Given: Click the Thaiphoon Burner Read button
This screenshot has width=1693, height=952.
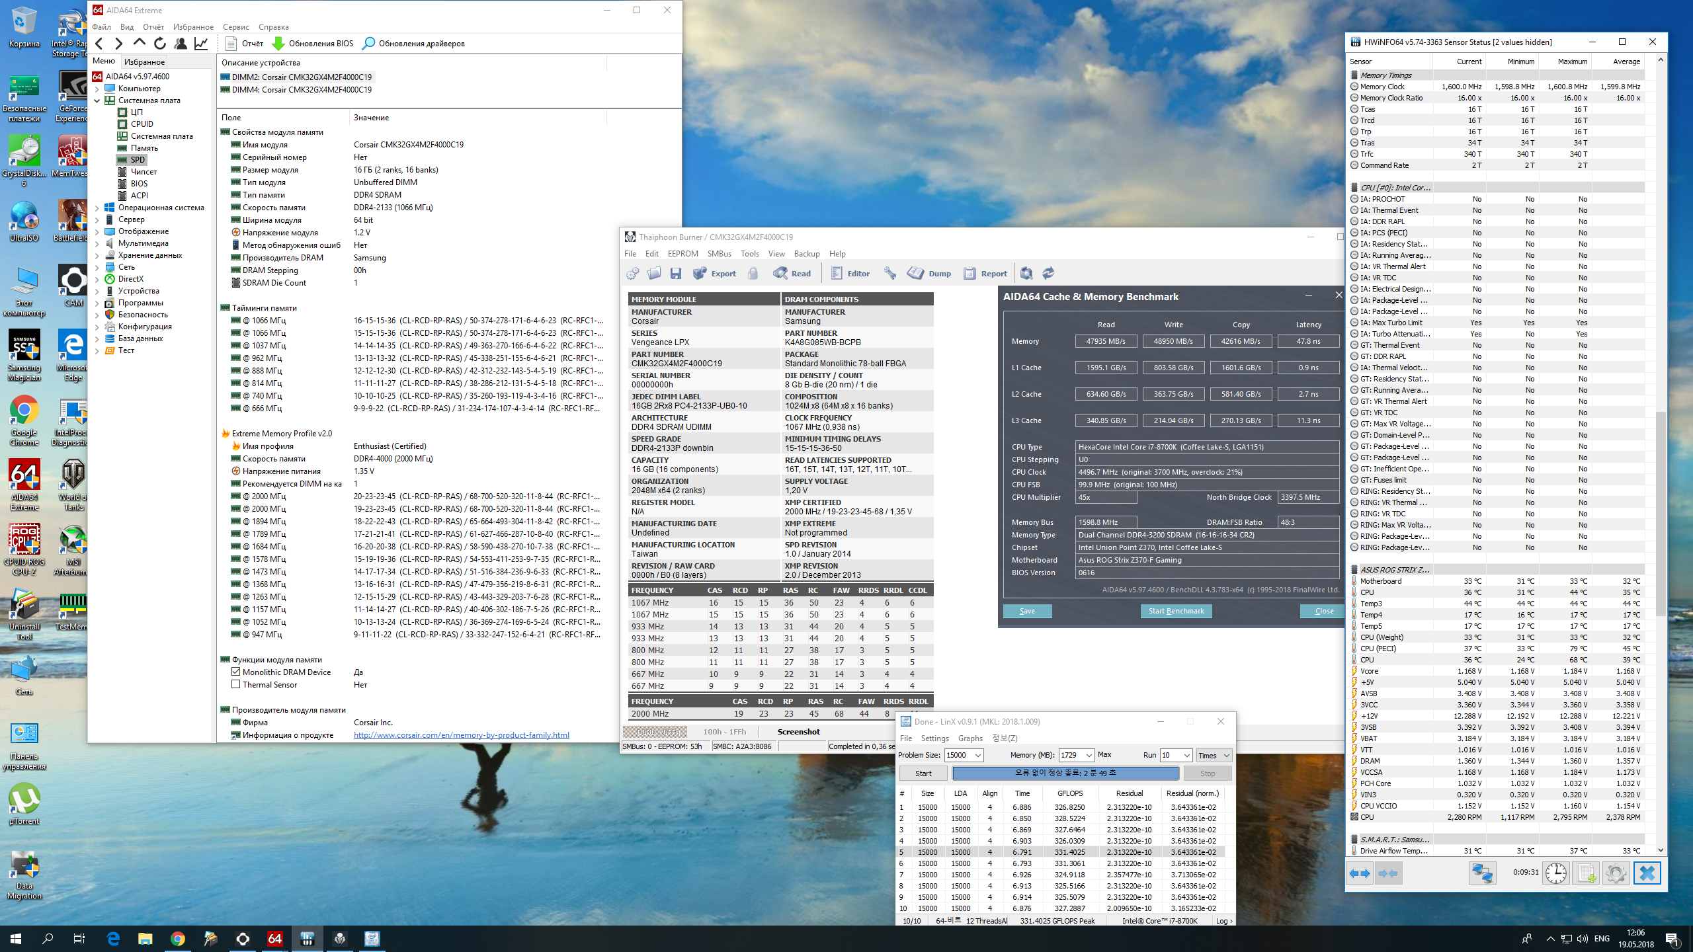Looking at the screenshot, I should pos(792,273).
